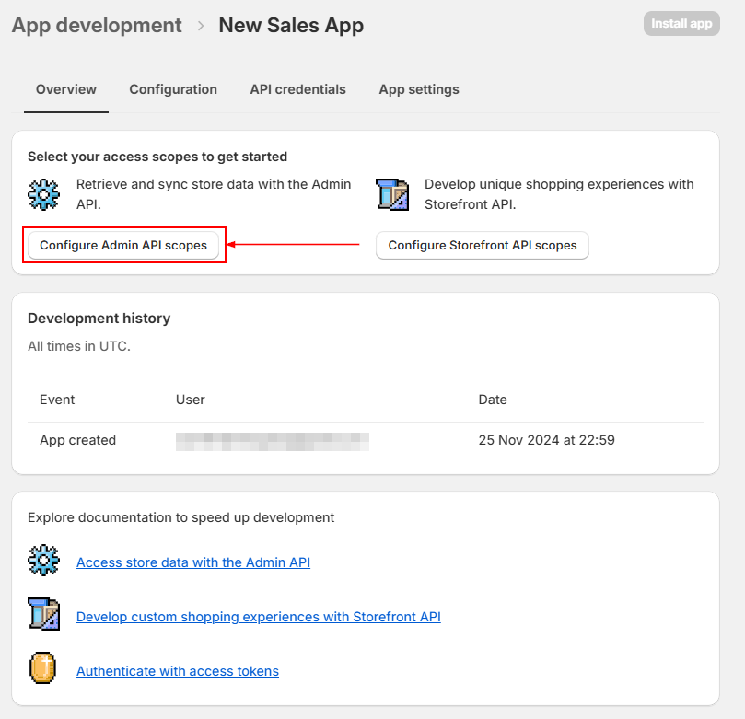Switch to the Overview tab
The width and height of the screenshot is (745, 719).
coord(66,89)
